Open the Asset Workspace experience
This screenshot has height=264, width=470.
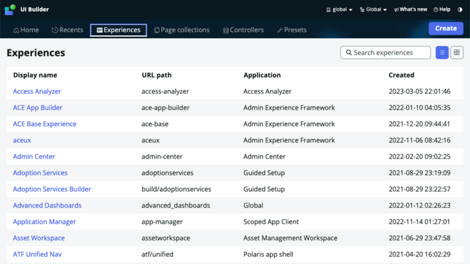coord(38,238)
